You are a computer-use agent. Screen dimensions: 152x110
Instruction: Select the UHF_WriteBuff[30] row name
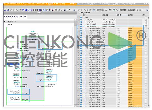94,96
